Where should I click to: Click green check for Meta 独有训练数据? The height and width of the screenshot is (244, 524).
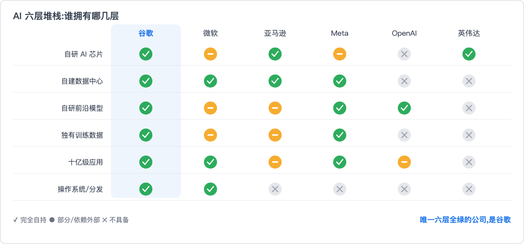click(x=340, y=135)
